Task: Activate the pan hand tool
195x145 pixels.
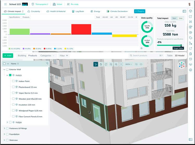Action: coord(101,64)
